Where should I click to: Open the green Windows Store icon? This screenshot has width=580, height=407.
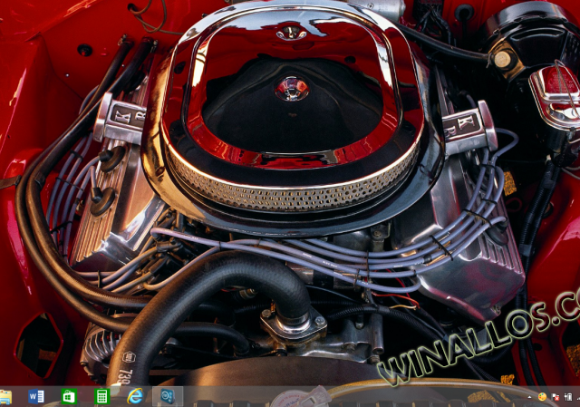pyautogui.click(x=70, y=397)
